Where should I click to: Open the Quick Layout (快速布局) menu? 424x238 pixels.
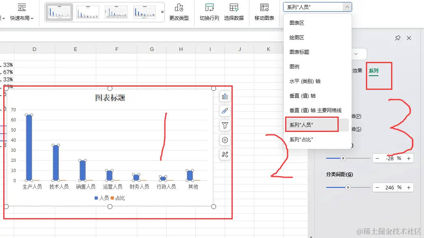[22, 12]
